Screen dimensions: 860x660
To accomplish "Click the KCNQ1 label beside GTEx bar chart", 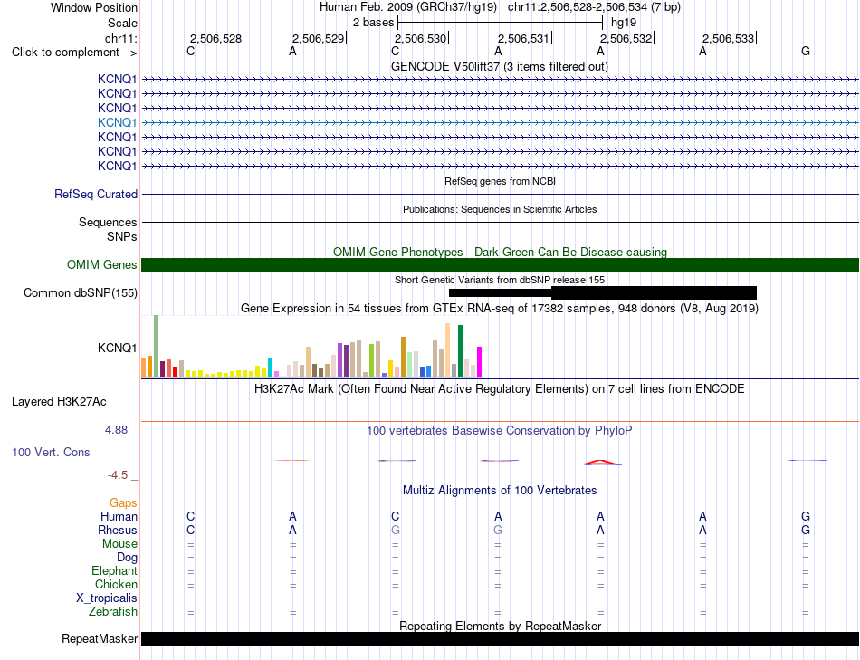I will (x=118, y=348).
